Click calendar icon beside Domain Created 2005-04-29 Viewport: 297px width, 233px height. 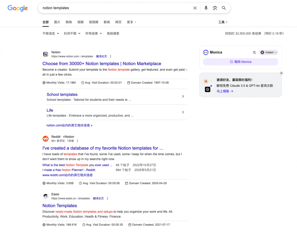(x=126, y=183)
